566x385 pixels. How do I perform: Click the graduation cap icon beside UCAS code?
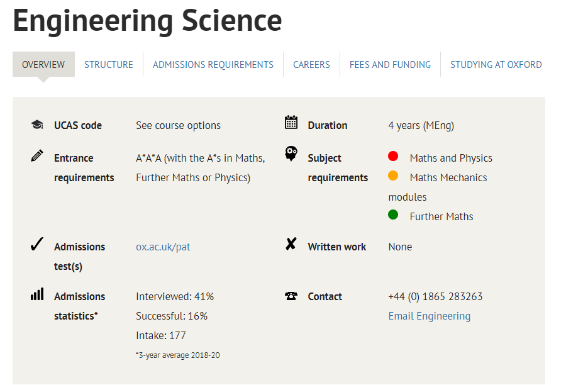(x=37, y=125)
